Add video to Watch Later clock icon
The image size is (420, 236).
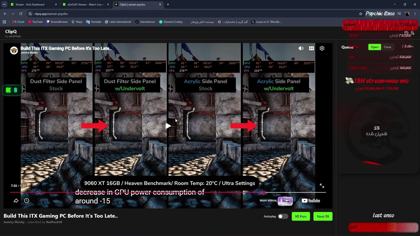click(27, 201)
